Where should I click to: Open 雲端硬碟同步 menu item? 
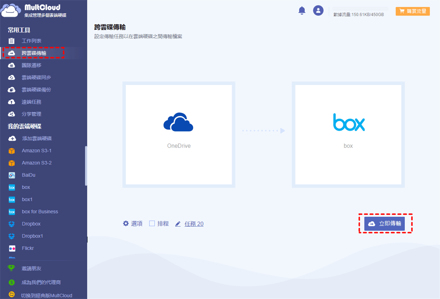pos(36,77)
